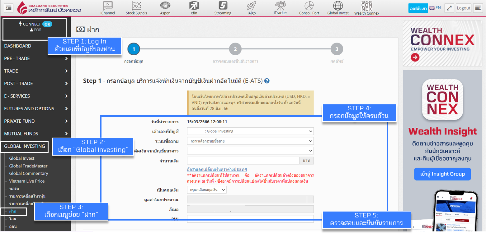Click the OK connection status badge
Image resolution: width=486 pixels, height=237 pixels.
tap(47, 24)
